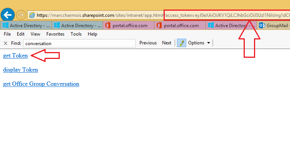Click the get Office Group Conversation link

(41, 84)
